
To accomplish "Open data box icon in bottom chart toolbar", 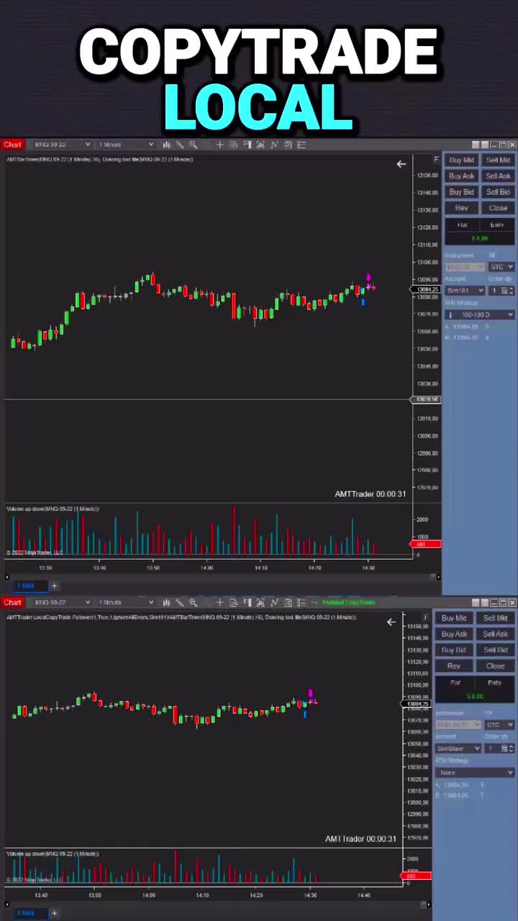I will (x=233, y=602).
